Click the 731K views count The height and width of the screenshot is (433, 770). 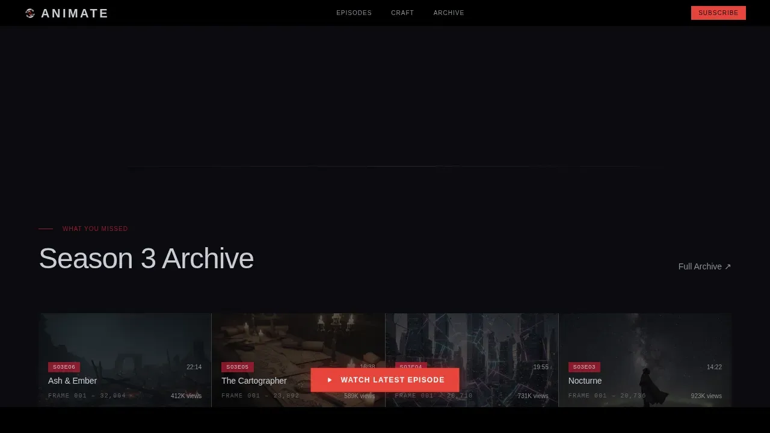pyautogui.click(x=533, y=396)
